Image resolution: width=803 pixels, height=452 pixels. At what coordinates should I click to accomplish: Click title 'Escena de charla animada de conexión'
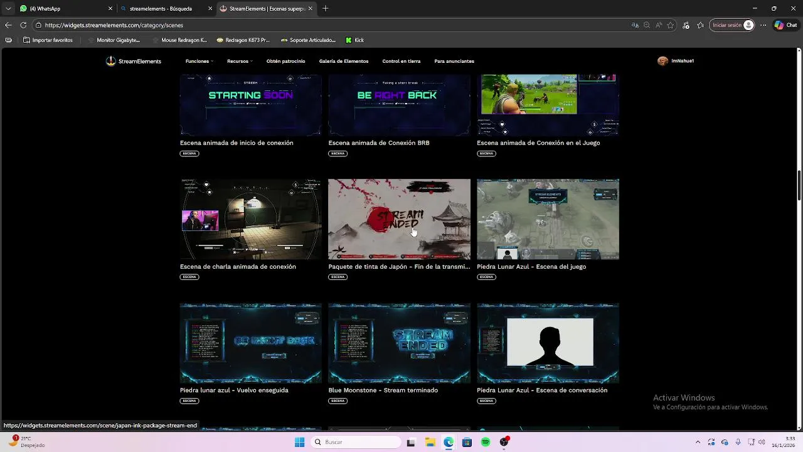coord(238,266)
